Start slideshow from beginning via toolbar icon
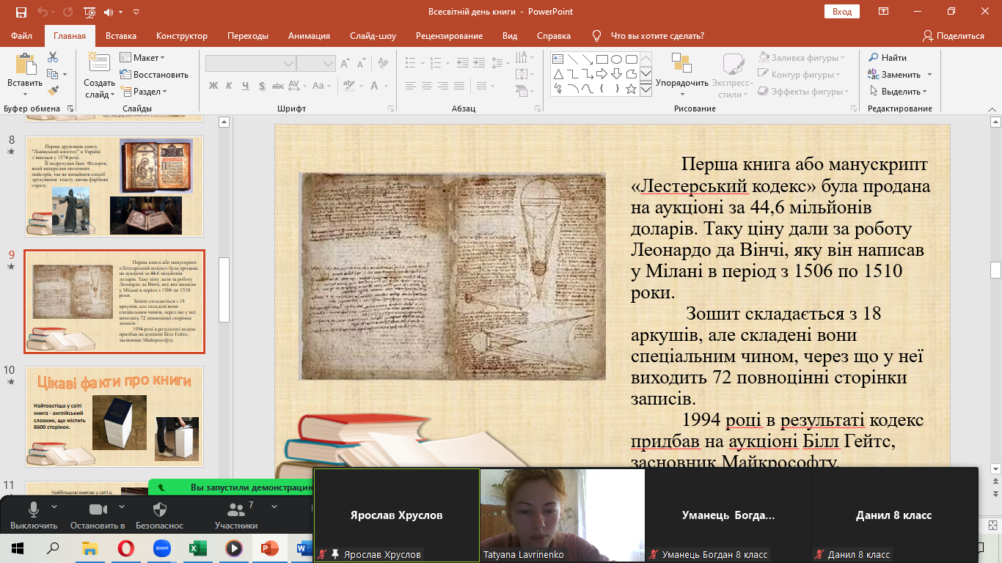Screen dimensions: 1002x563 click(x=89, y=12)
